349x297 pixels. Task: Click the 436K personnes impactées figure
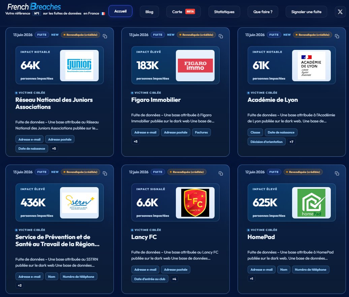[x=33, y=203]
